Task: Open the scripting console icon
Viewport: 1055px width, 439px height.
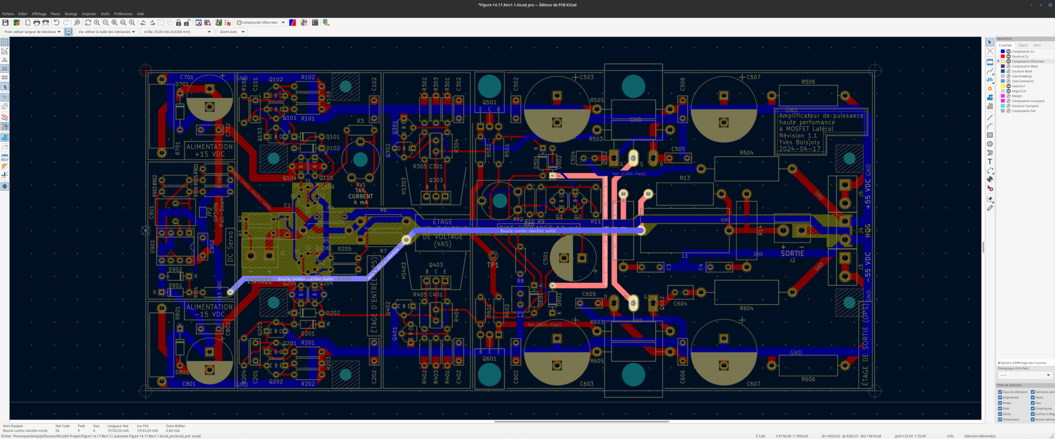Action: [x=315, y=23]
